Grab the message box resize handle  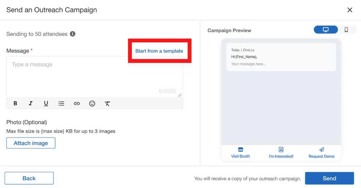pos(179,95)
